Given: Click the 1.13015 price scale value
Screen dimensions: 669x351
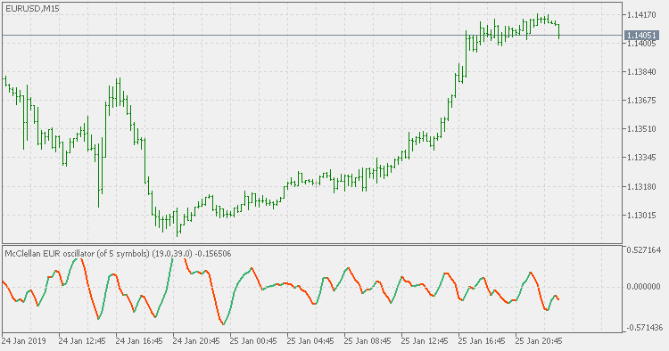Looking at the screenshot, I should click(x=641, y=215).
